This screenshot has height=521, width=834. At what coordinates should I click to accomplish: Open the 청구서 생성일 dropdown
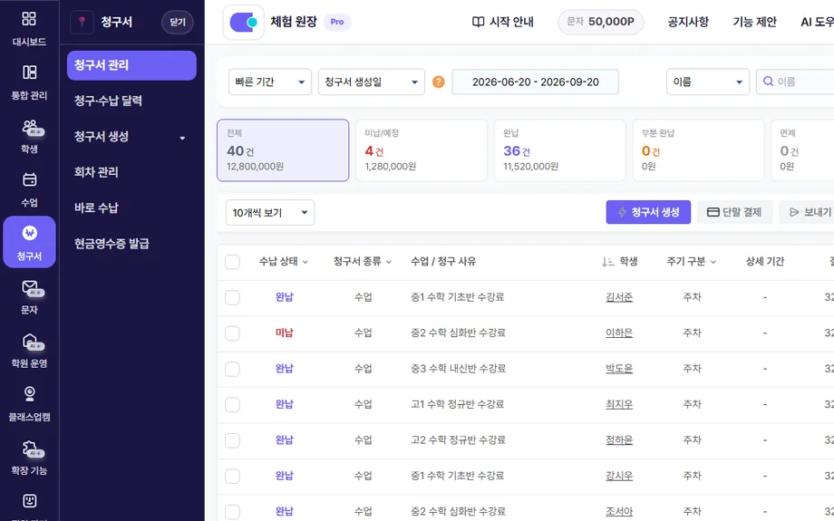pos(372,82)
